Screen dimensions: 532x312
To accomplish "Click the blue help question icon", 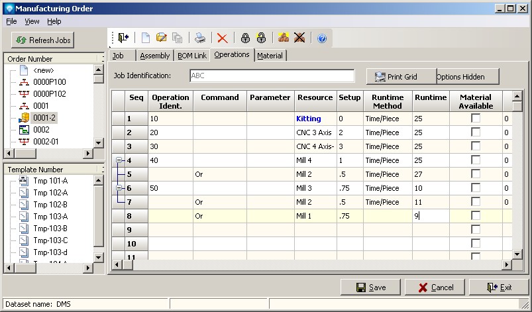I will 322,38.
